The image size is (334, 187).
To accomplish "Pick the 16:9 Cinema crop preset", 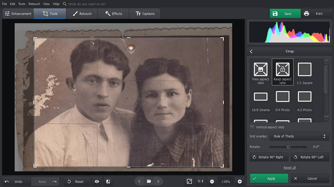I will tap(261, 97).
